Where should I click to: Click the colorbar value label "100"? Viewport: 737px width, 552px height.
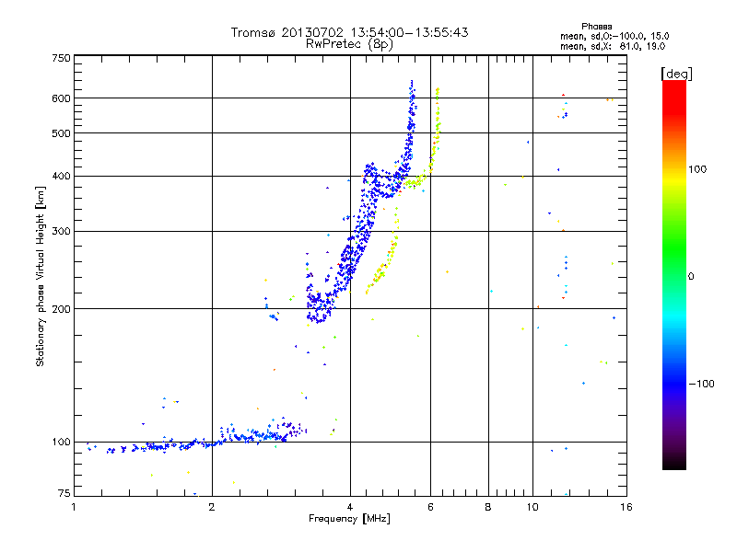click(x=697, y=169)
